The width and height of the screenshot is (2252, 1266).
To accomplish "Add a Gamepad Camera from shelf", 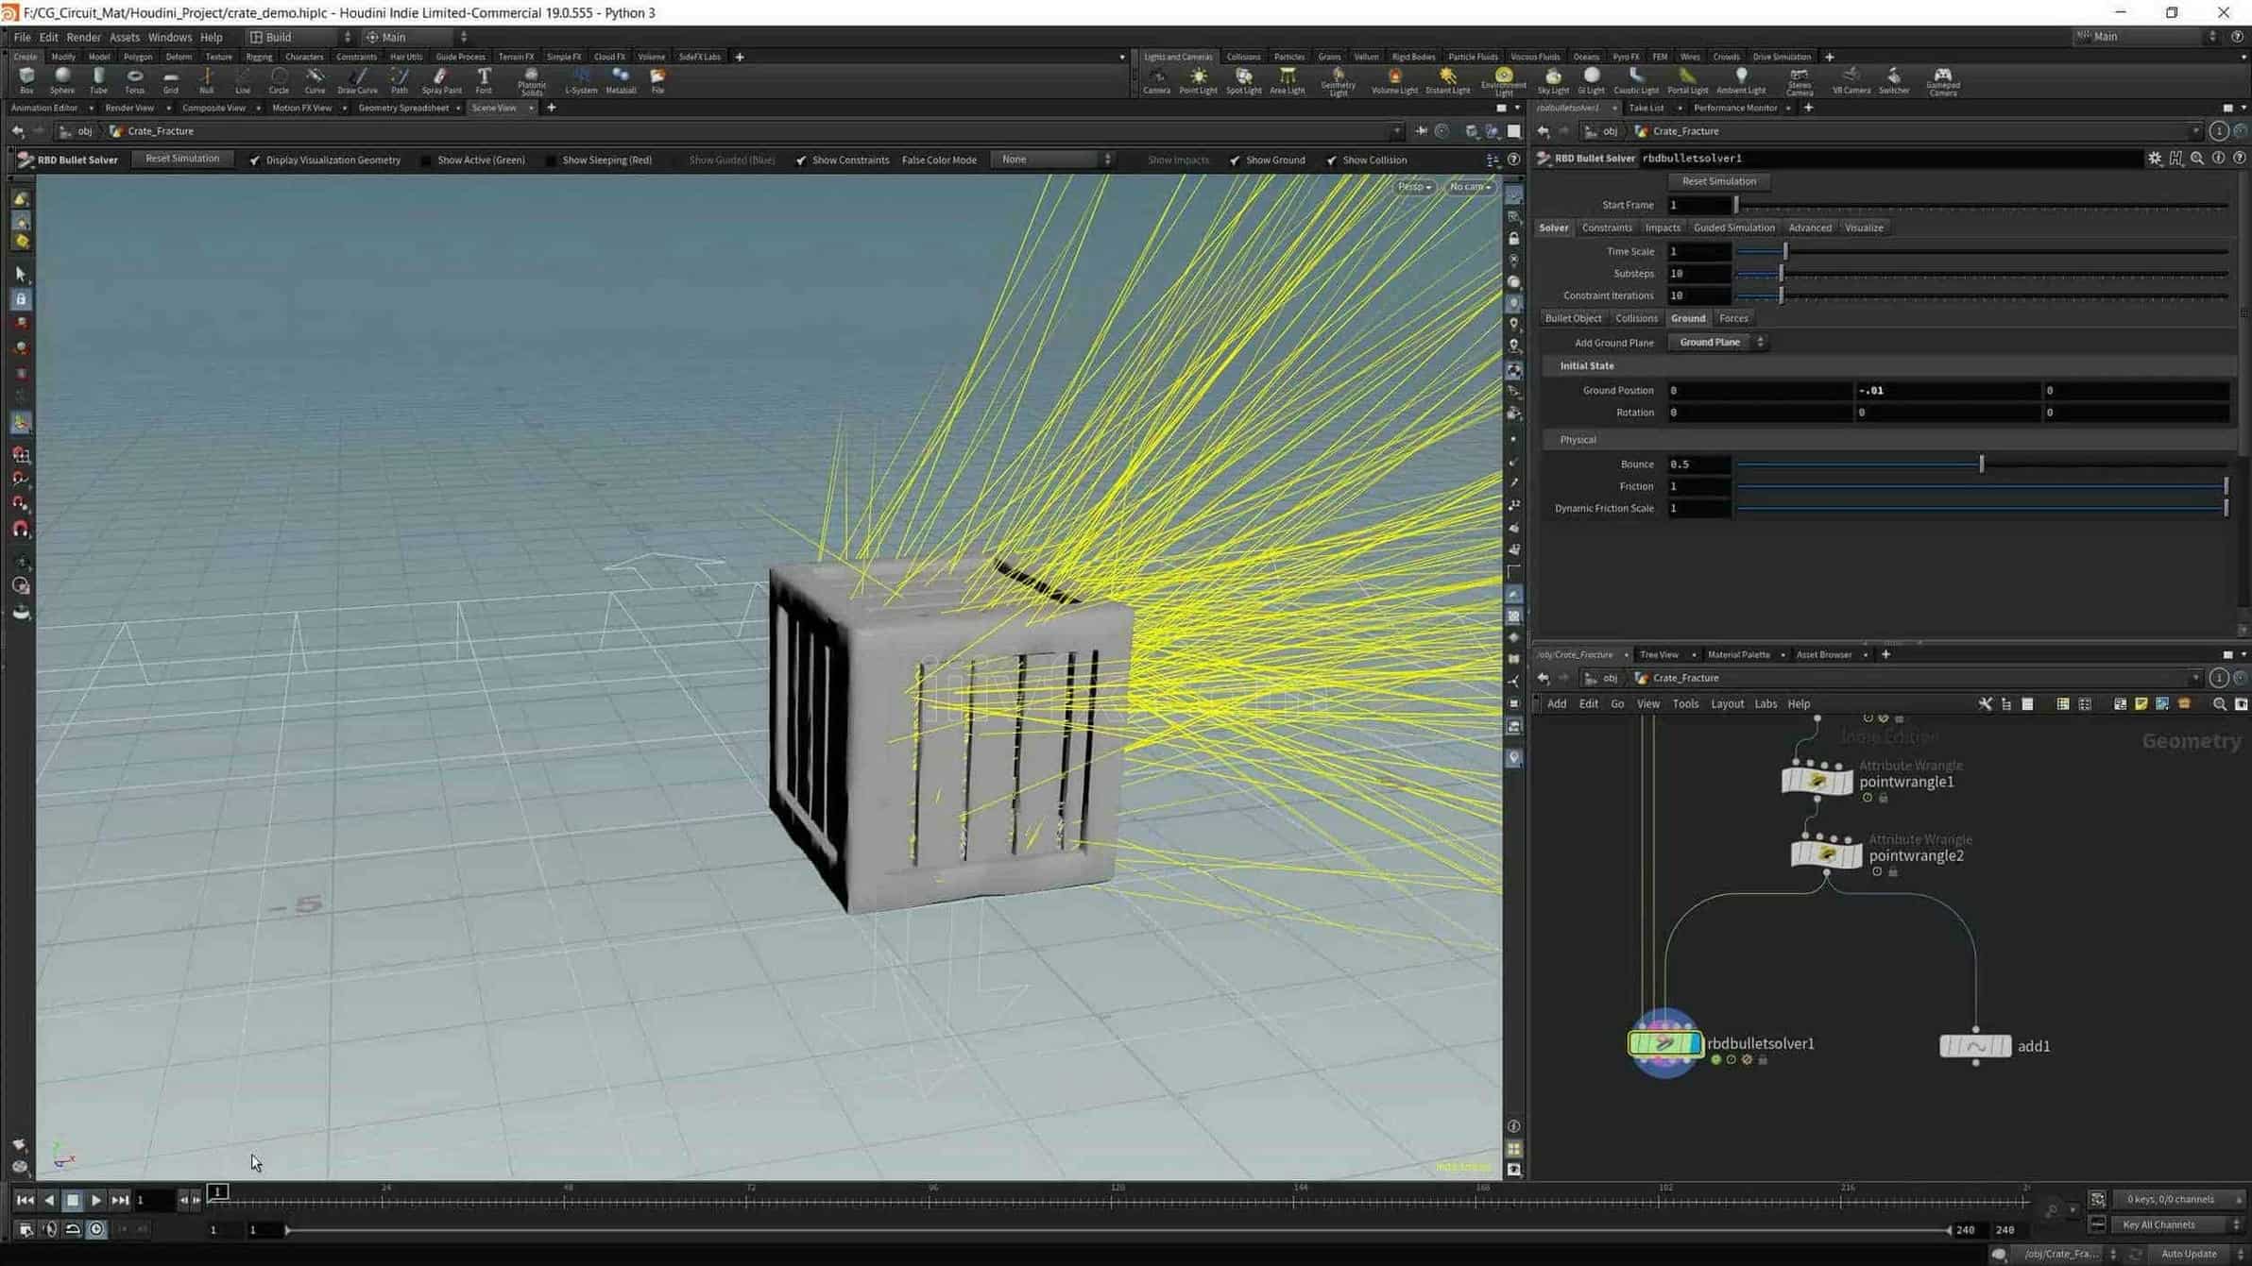I will 1942,81.
